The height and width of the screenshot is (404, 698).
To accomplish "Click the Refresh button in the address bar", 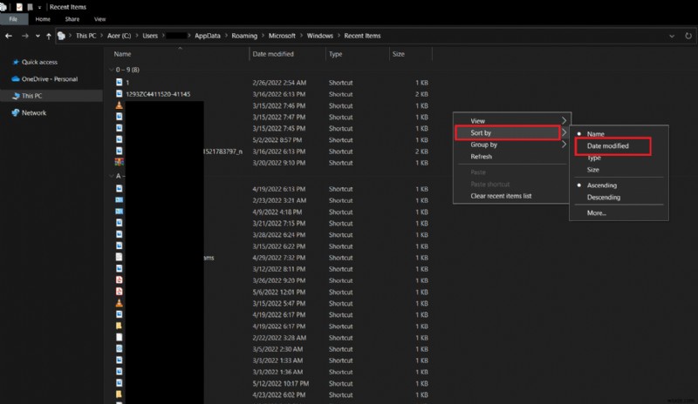I will coord(688,36).
